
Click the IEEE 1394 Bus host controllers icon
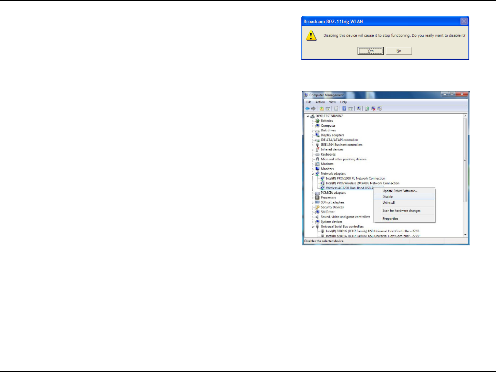pyautogui.click(x=317, y=145)
